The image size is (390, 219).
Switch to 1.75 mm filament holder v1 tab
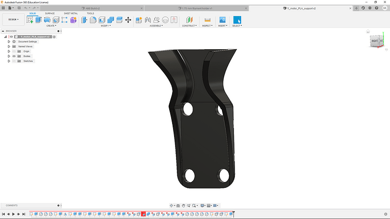[195, 8]
